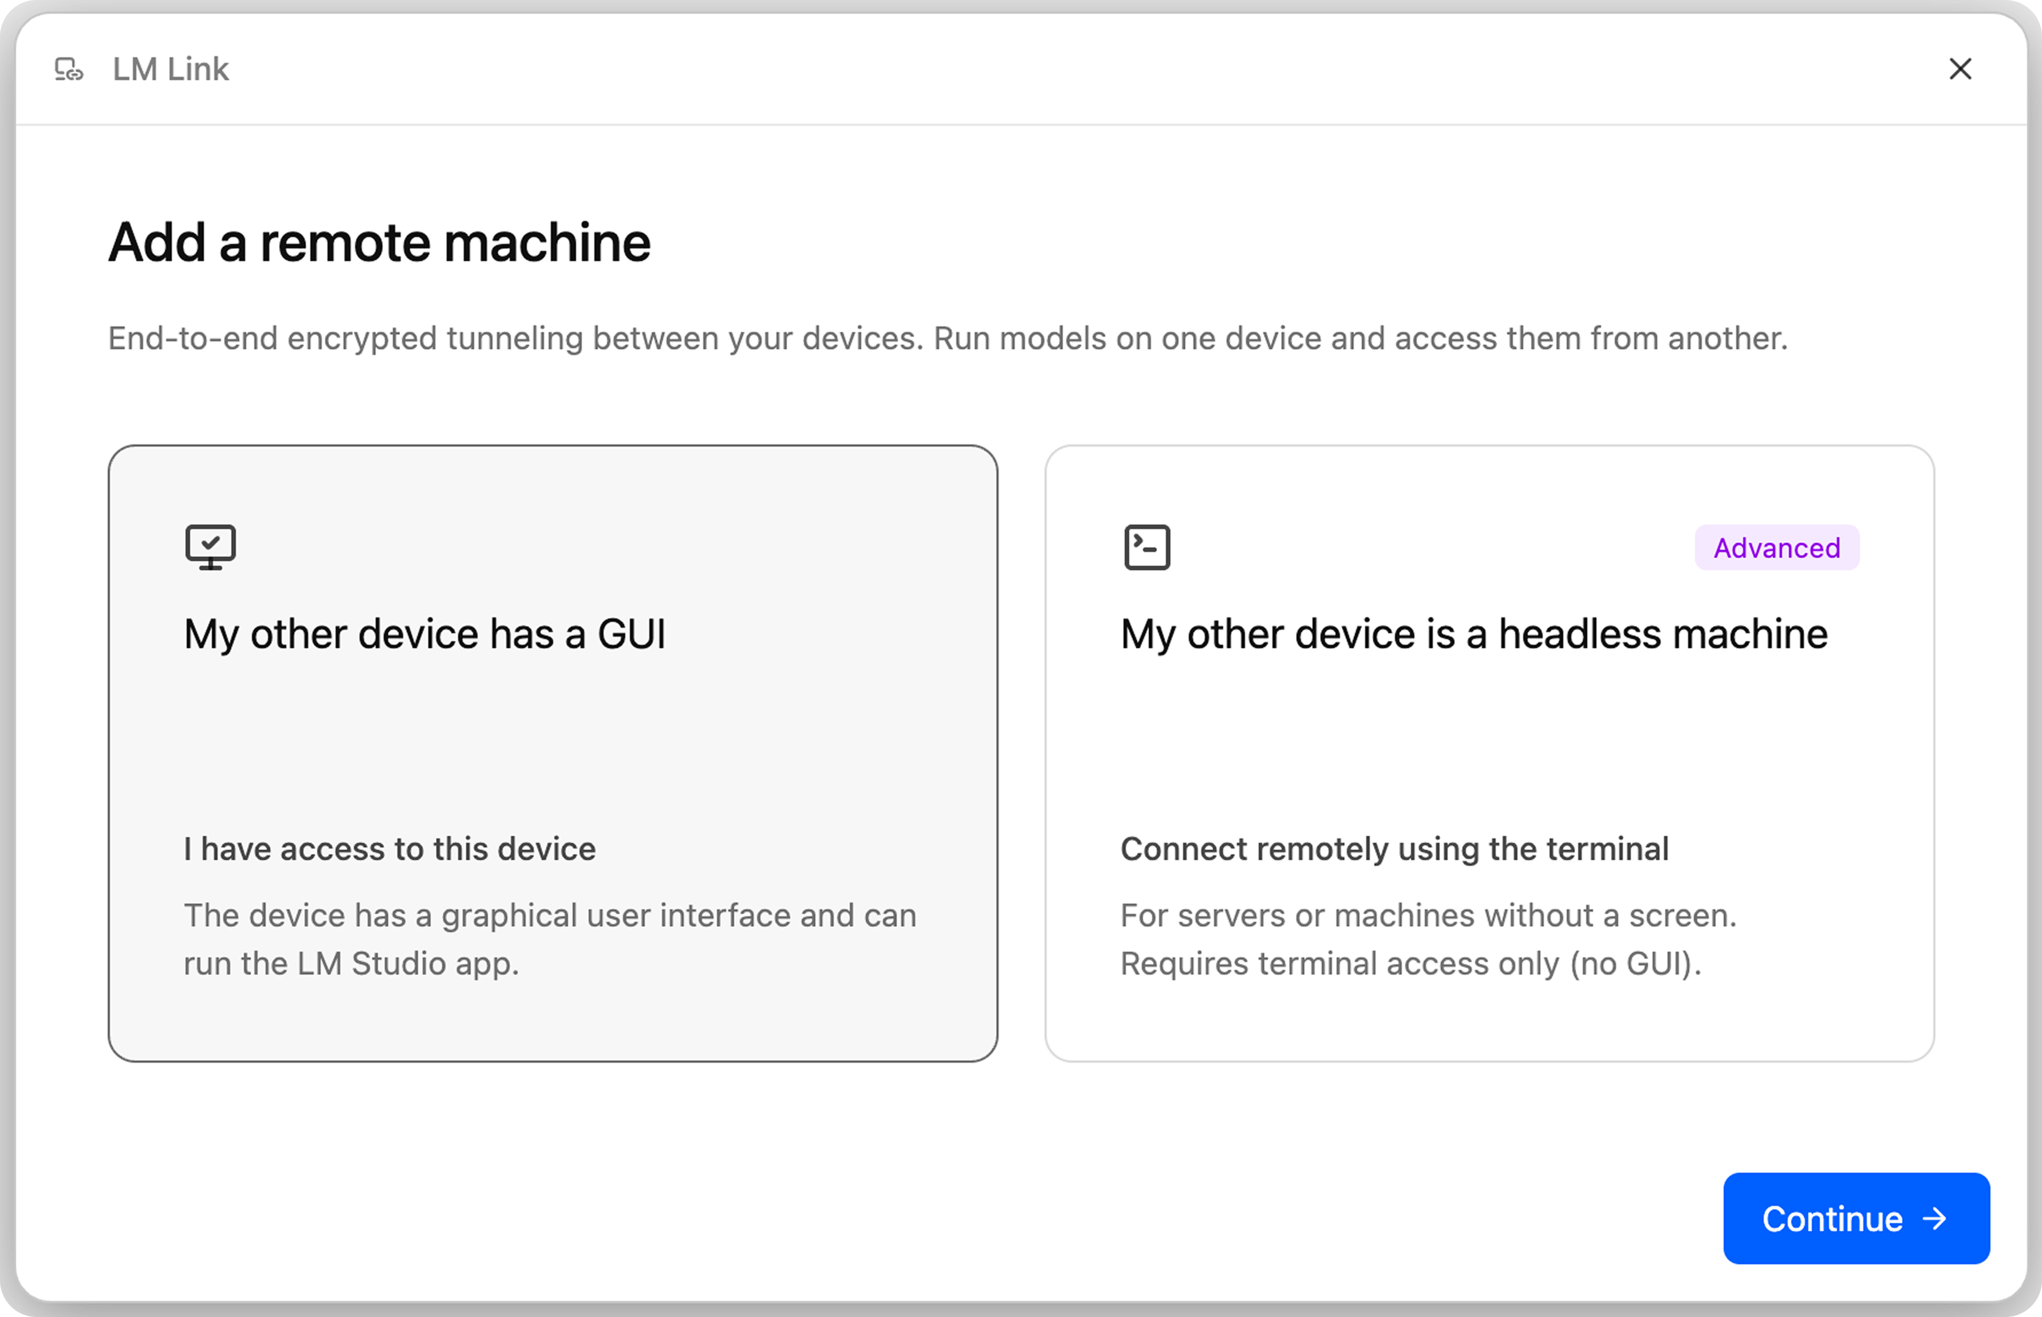The width and height of the screenshot is (2042, 1317).
Task: Select "My other device has a GUI" option
Action: [424, 634]
